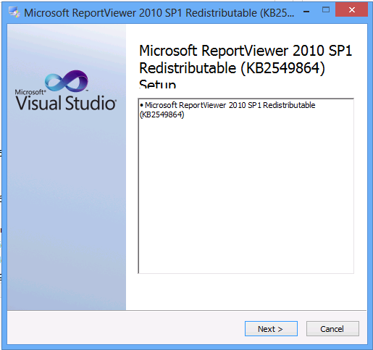This screenshot has height=350, width=373.
Task: Click heading line 'Microsoft ReportViewer 2010 SP1'
Action: tap(246, 51)
